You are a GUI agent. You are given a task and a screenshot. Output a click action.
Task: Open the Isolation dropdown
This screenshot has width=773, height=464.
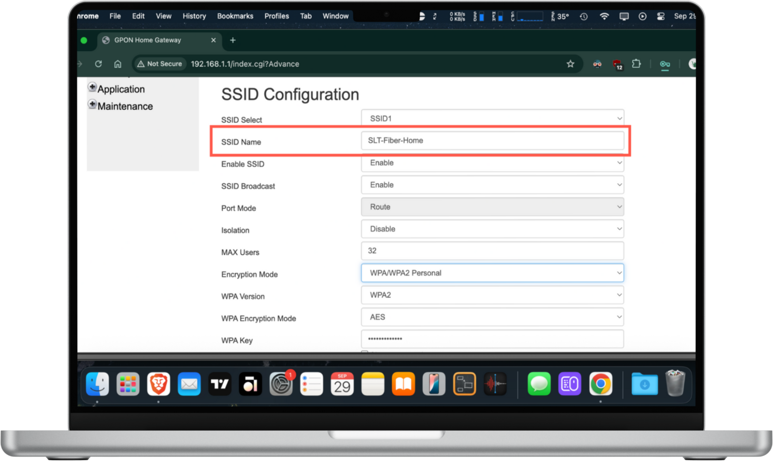(x=493, y=229)
